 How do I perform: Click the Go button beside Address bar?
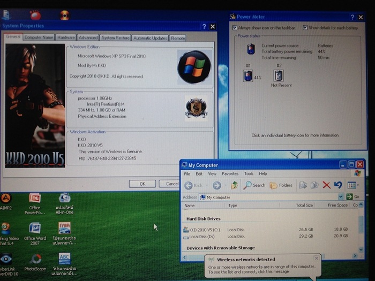click(x=353, y=197)
